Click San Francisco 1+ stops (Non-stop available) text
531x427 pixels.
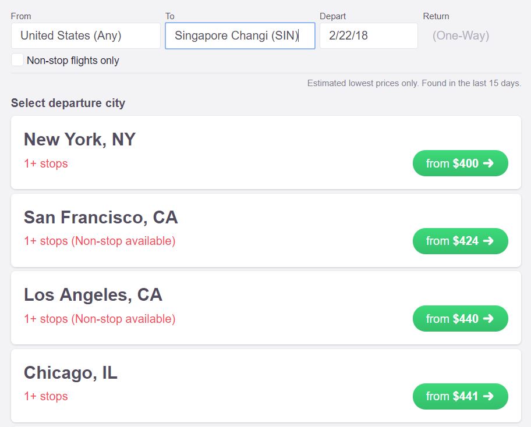tap(100, 241)
